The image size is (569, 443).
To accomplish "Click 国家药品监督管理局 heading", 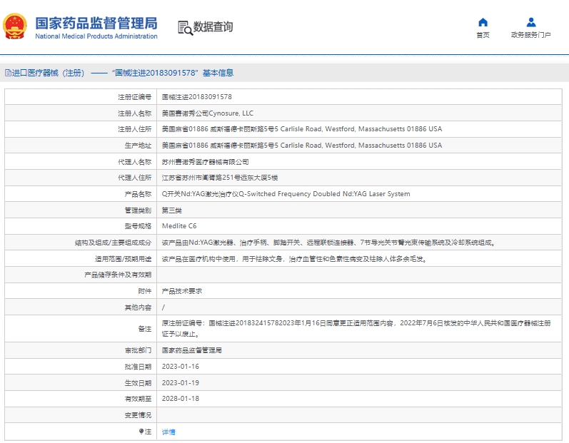I will (96, 24).
